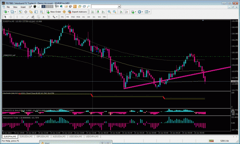This screenshot has width=240, height=144.
Task: Set timeframe to M1
Action: pyautogui.click(x=62, y=17)
